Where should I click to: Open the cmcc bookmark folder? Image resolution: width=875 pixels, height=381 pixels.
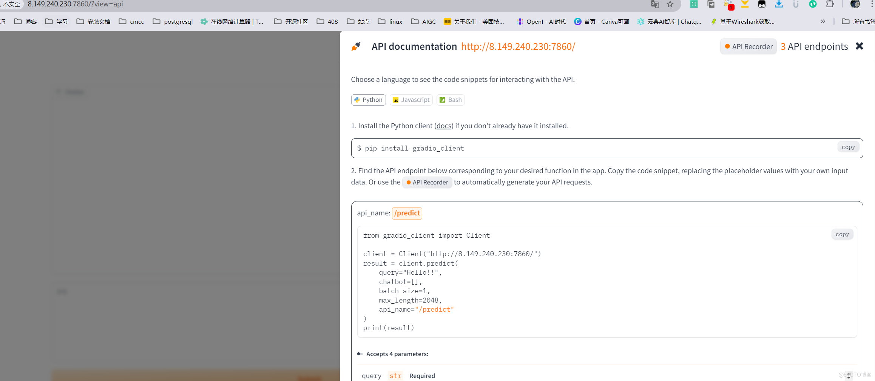131,22
